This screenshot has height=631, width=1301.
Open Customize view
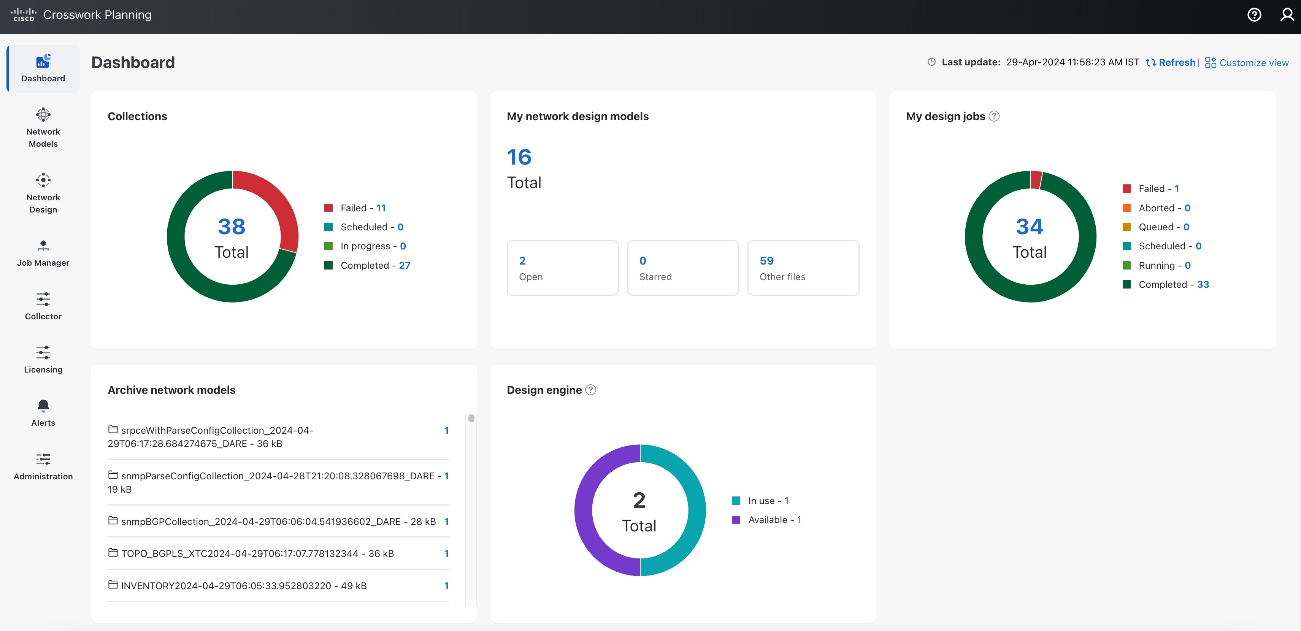click(x=1247, y=63)
